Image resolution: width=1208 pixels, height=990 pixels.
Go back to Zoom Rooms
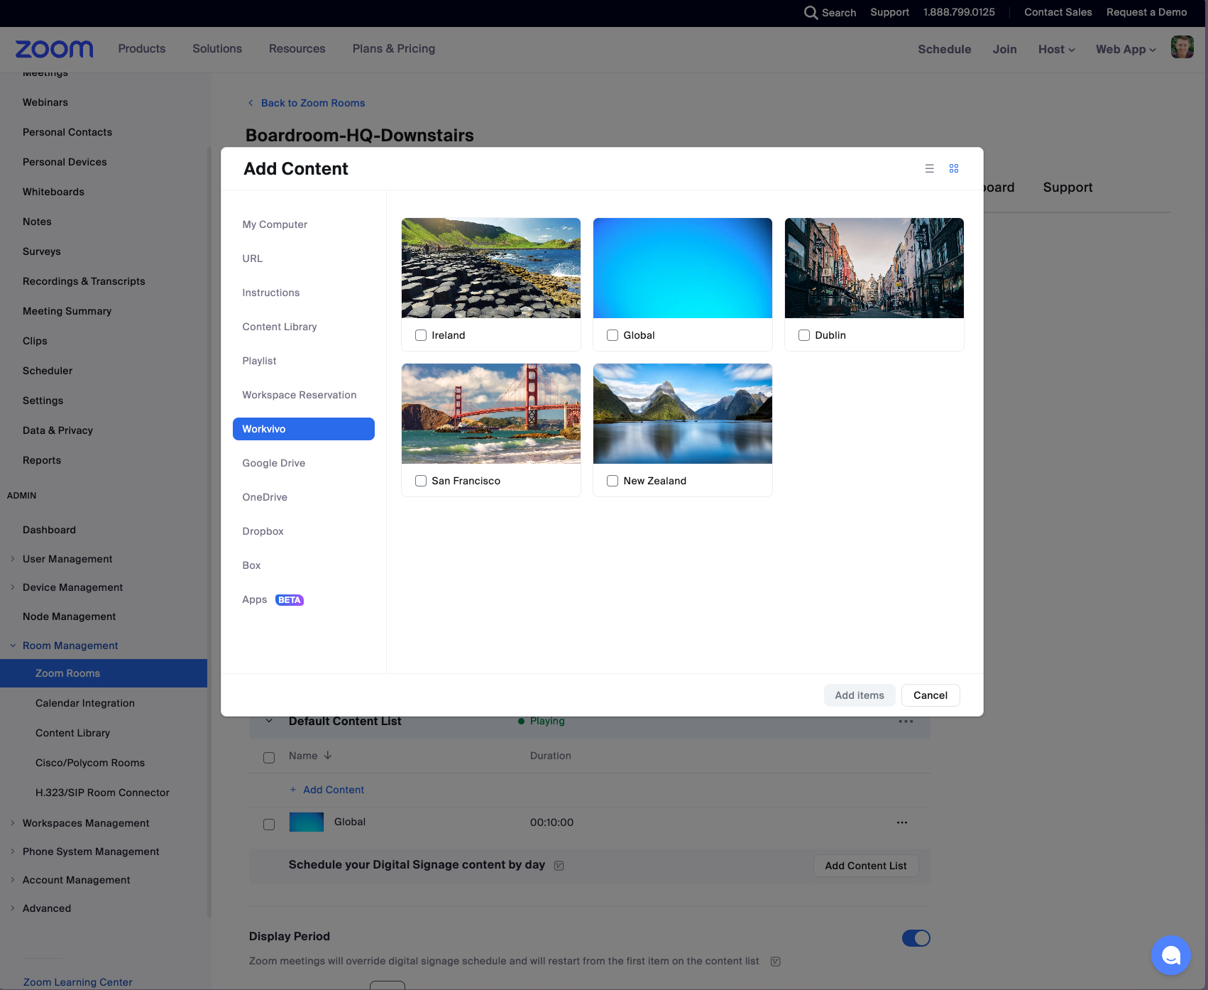pyautogui.click(x=307, y=103)
